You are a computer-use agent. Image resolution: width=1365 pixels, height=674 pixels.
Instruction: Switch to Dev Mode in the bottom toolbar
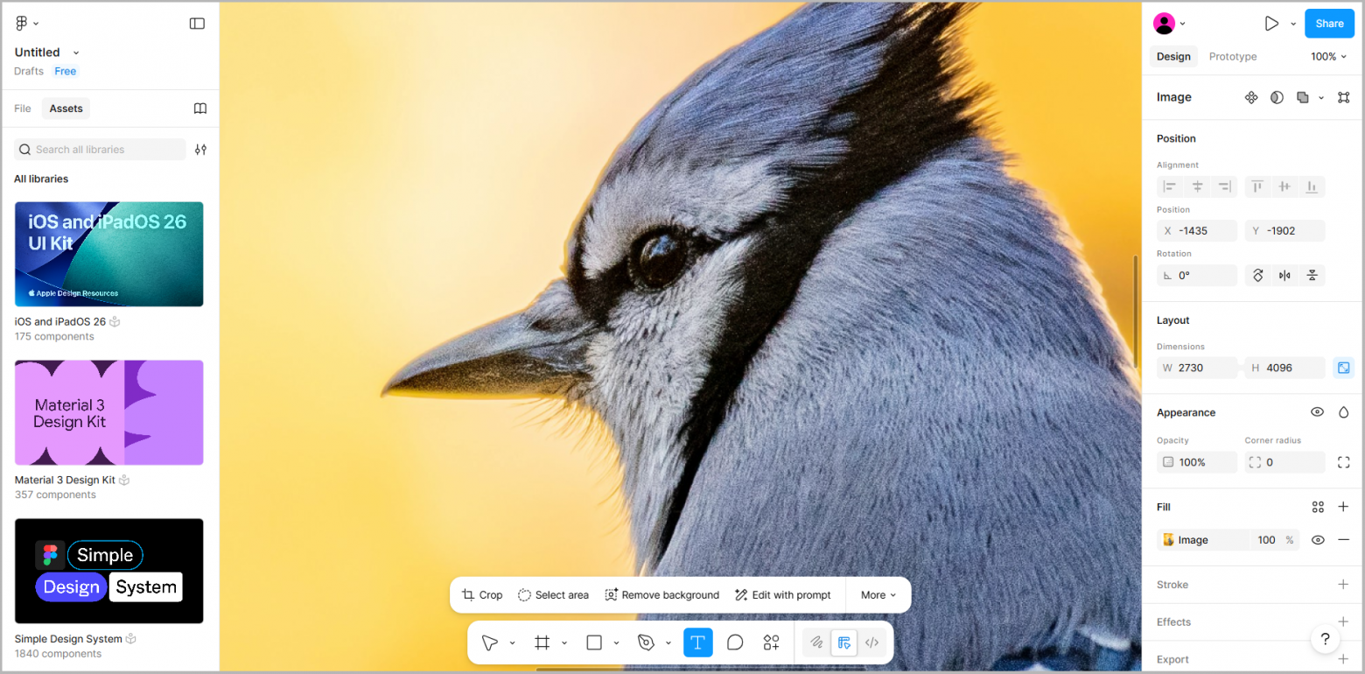[871, 642]
